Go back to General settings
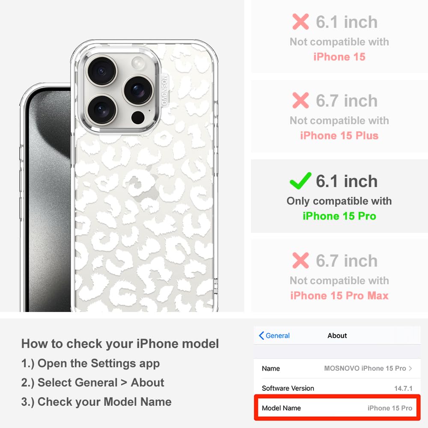Screen dimensions: 428x428 coord(274,336)
